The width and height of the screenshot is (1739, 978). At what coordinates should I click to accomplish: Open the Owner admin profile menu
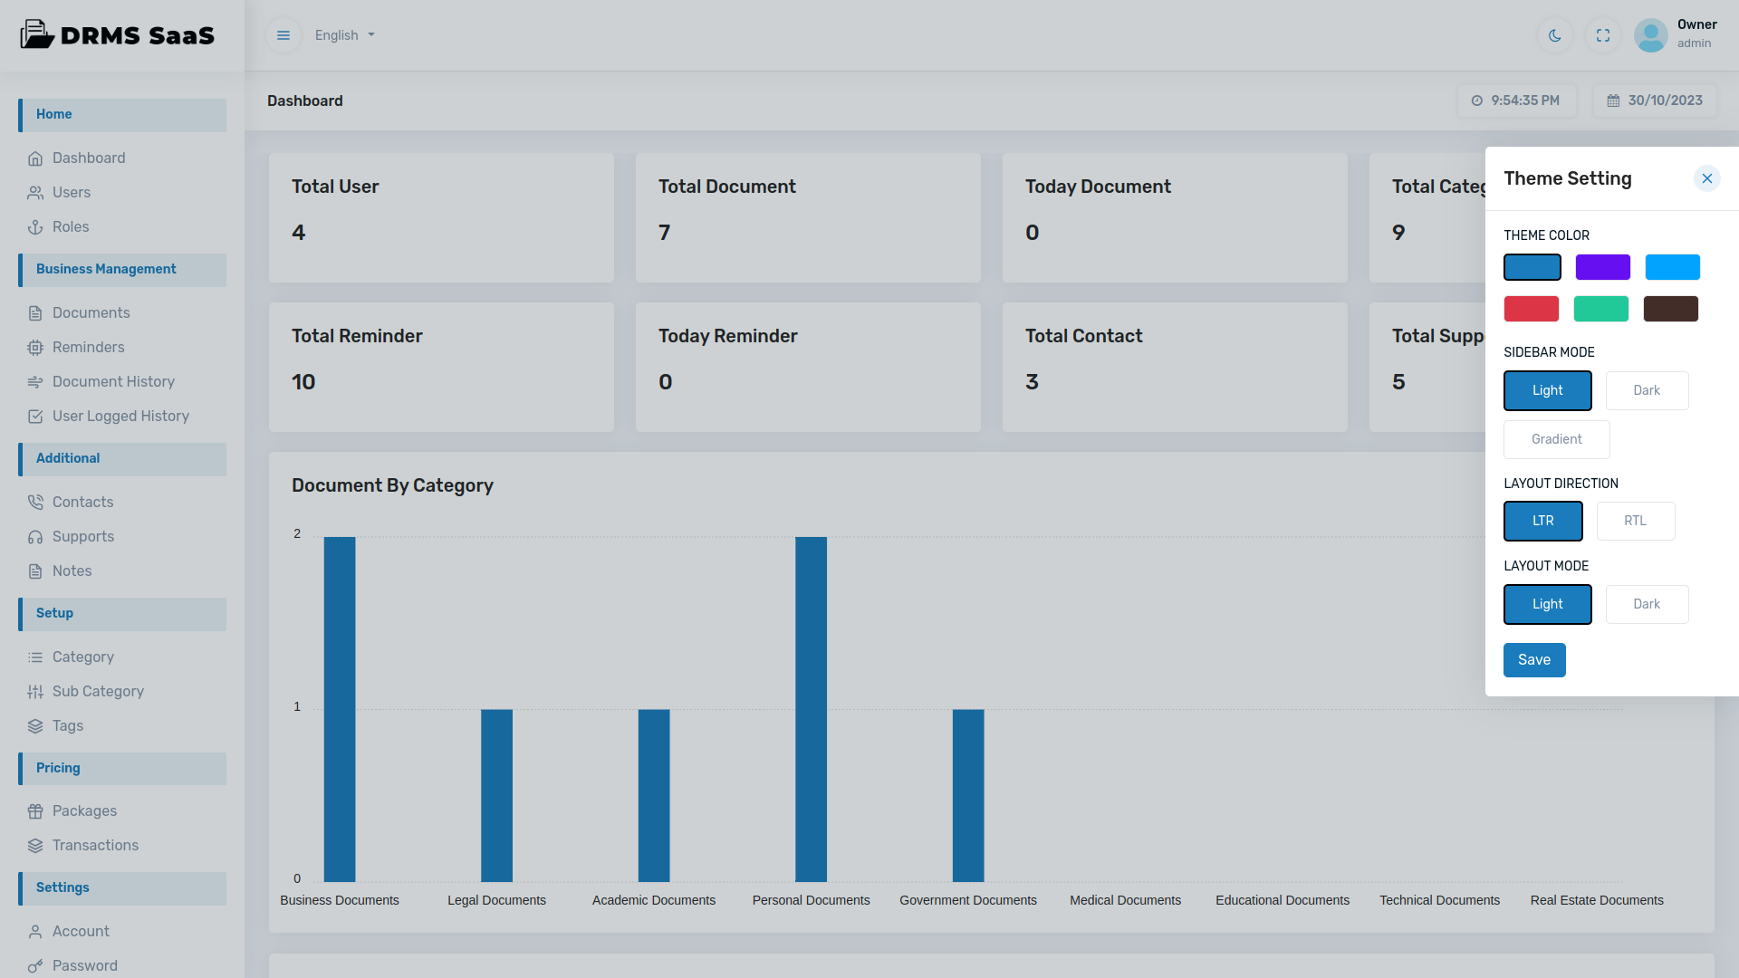click(1677, 34)
